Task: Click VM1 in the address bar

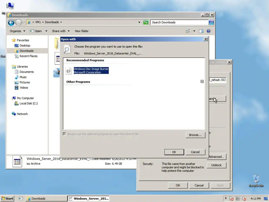Action: [x=38, y=22]
